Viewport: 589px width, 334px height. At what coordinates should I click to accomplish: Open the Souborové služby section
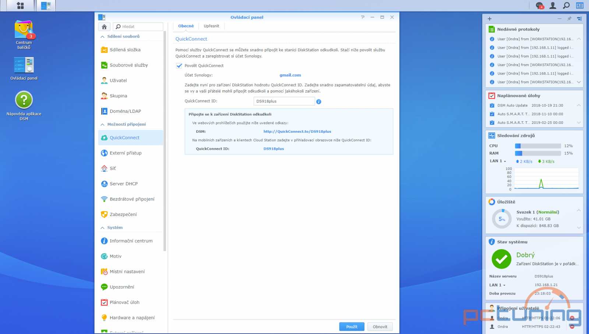[x=131, y=65]
